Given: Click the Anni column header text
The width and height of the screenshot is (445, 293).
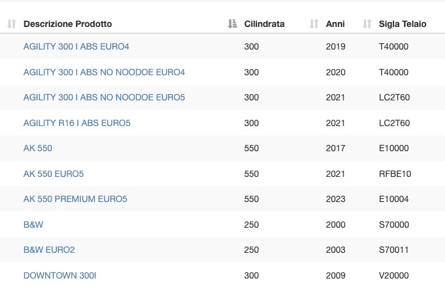Looking at the screenshot, I should (x=335, y=24).
